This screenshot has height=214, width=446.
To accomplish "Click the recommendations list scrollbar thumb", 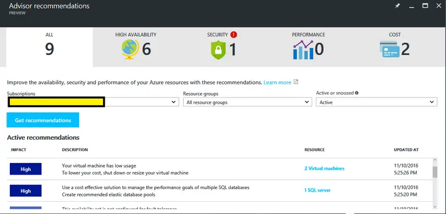I will pos(435,172).
